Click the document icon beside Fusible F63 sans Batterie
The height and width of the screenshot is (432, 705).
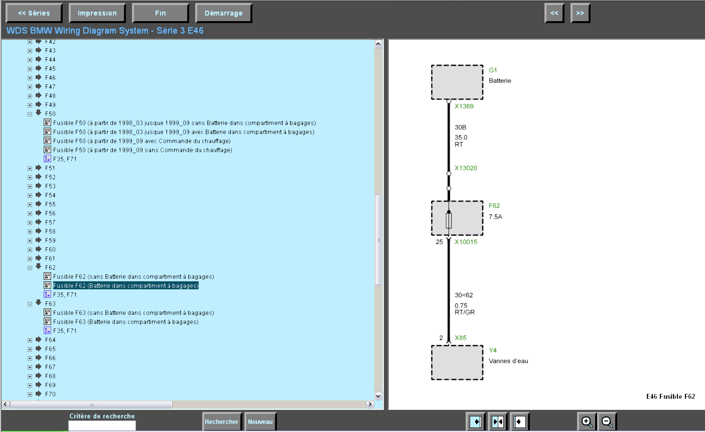47,312
